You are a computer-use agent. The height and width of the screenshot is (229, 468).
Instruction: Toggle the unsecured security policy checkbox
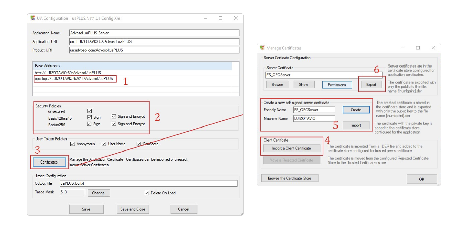coord(90,111)
